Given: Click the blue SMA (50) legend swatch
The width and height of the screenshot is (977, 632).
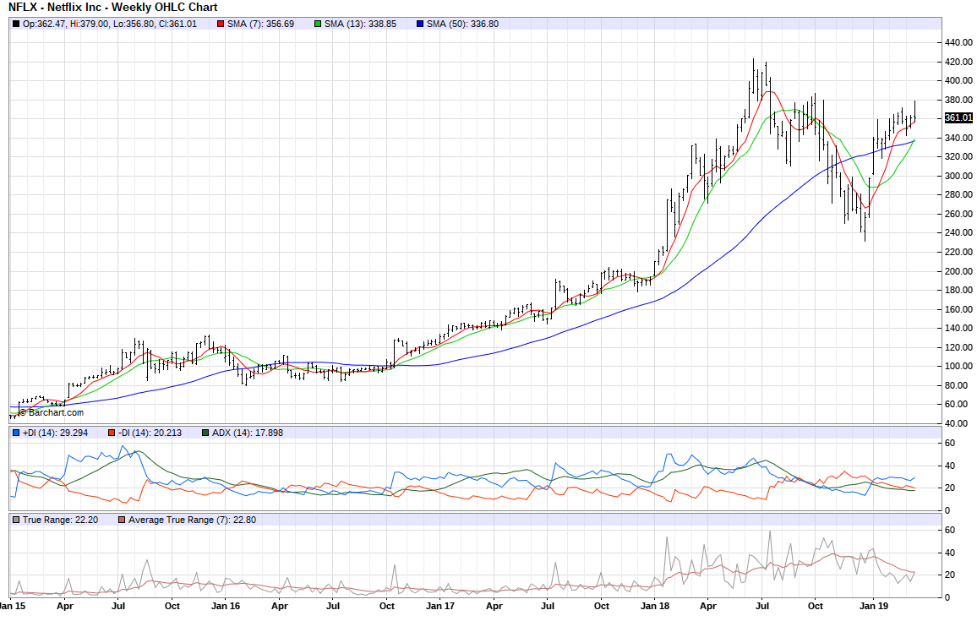Looking at the screenshot, I should (420, 24).
